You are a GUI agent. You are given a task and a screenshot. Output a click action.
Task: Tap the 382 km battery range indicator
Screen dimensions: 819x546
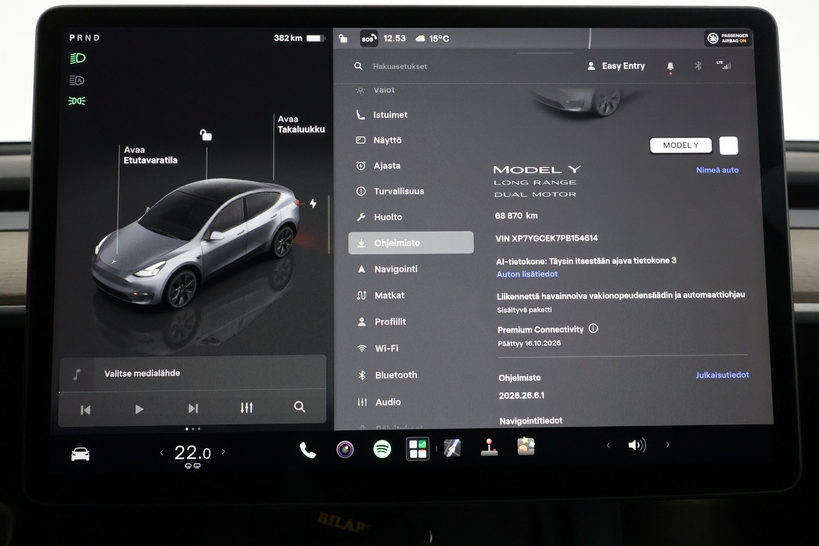[x=300, y=38]
